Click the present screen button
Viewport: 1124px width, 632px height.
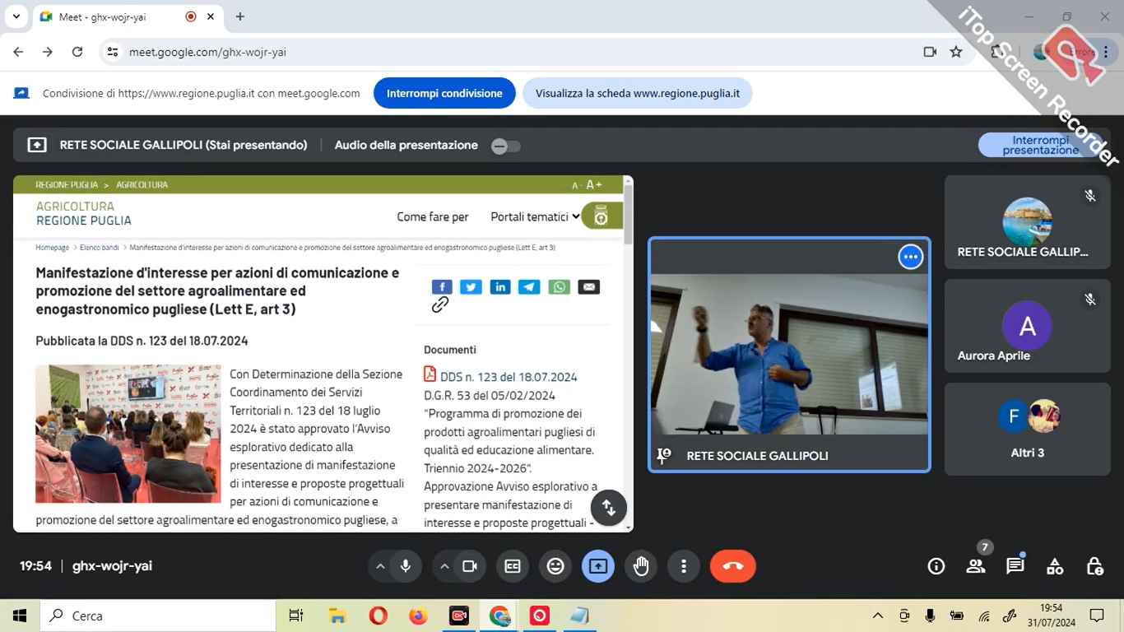[x=598, y=566]
